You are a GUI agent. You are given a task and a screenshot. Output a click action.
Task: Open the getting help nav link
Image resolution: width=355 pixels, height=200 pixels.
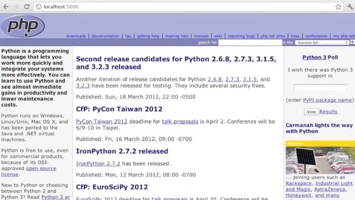point(148,36)
